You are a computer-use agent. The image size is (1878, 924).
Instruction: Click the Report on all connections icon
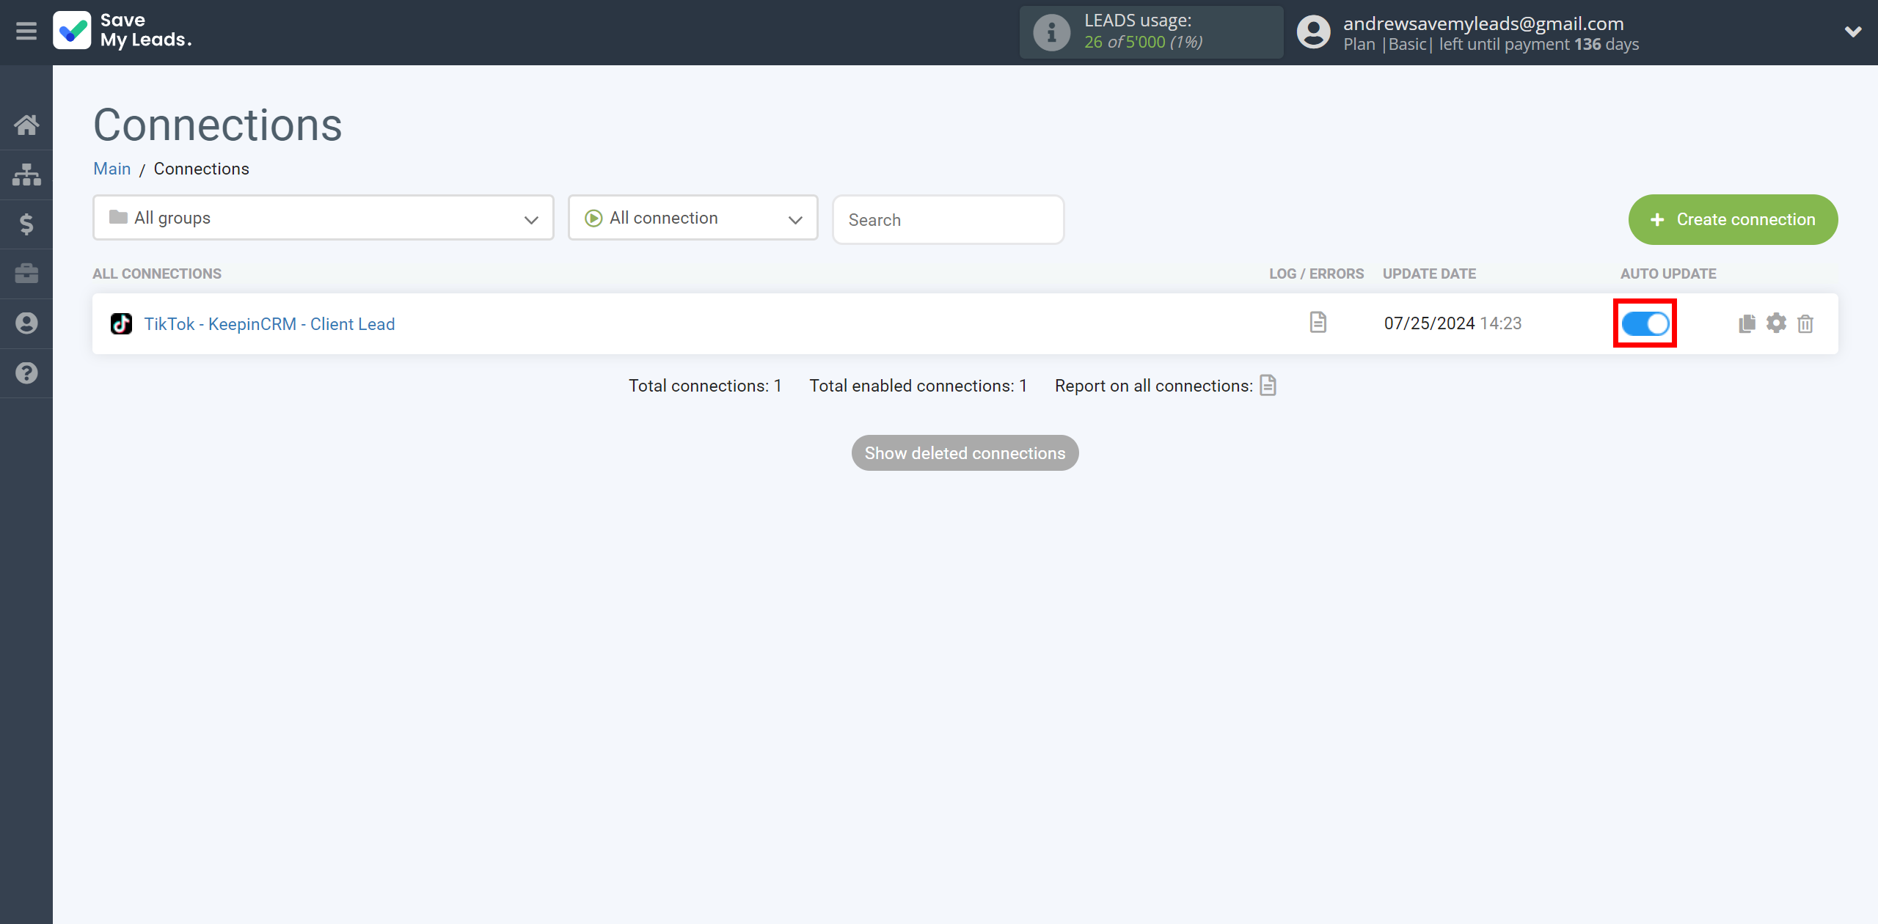click(1270, 386)
